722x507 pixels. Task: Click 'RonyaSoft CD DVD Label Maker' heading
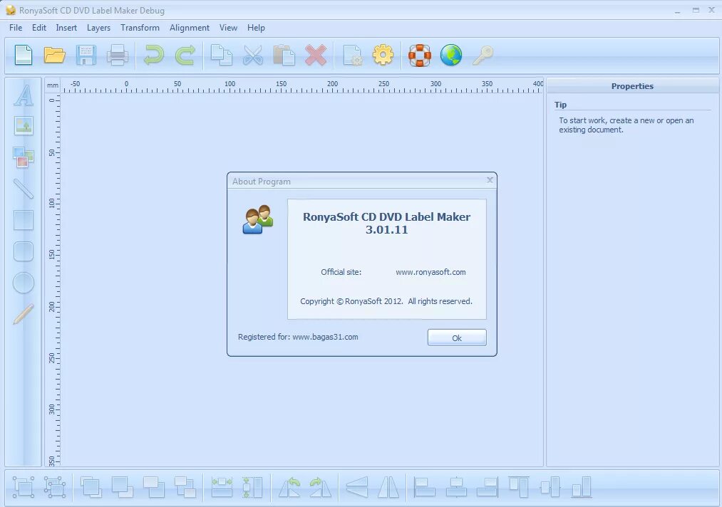click(x=387, y=216)
